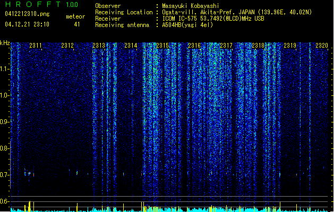The image size is (334, 212).
Task: Click the Receiving Location field label
Action: pyautogui.click(x=124, y=12)
